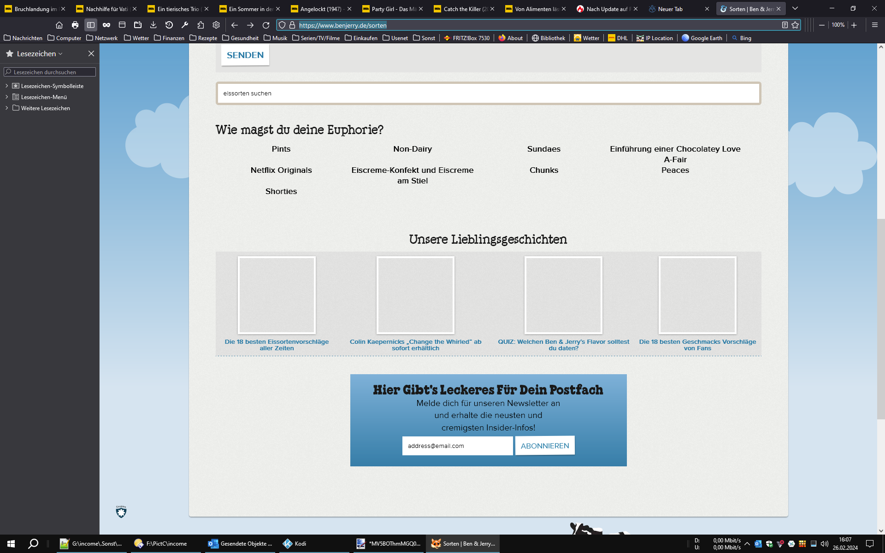Click the Home toolbar icon
The height and width of the screenshot is (553, 885).
coord(59,25)
